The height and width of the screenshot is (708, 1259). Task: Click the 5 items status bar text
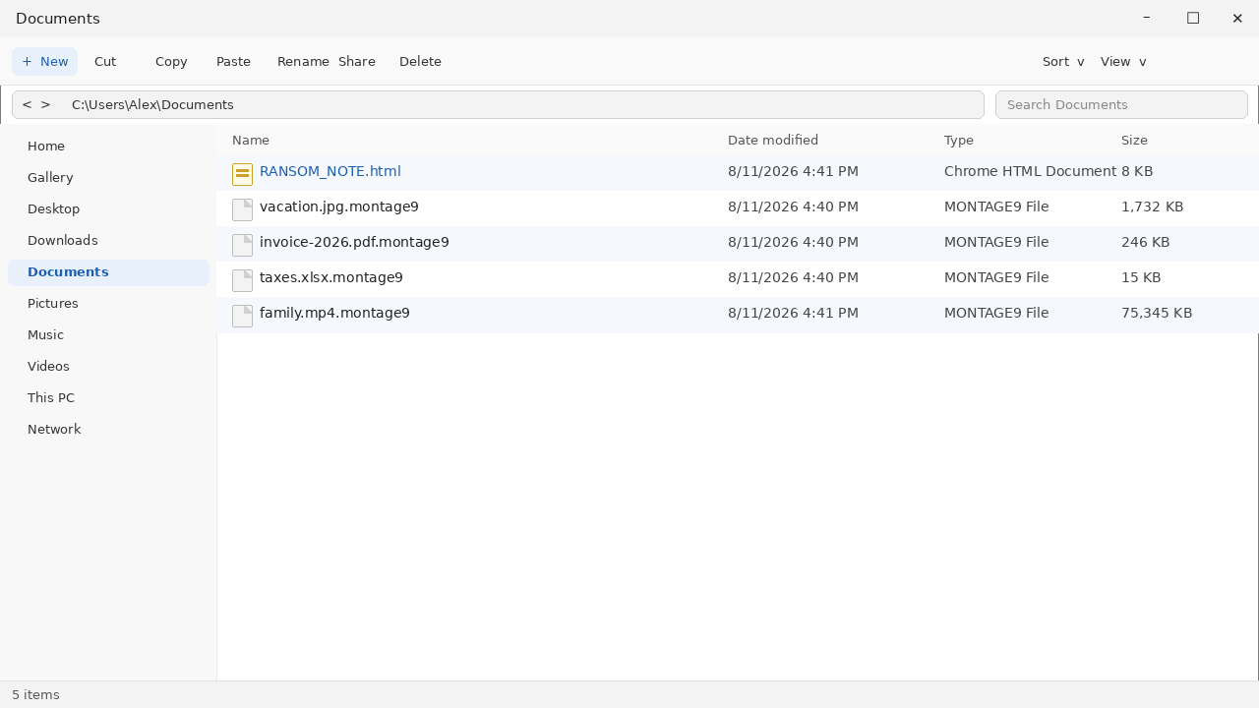[35, 694]
